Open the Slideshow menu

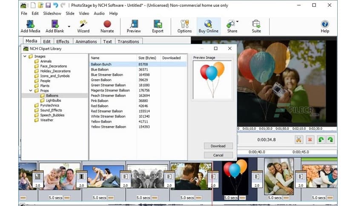[x=52, y=13]
